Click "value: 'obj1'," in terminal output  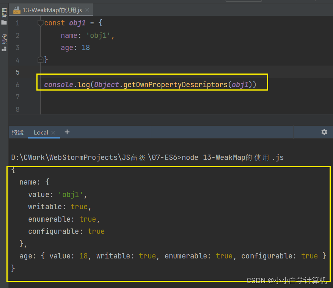pyautogui.click(x=58, y=194)
